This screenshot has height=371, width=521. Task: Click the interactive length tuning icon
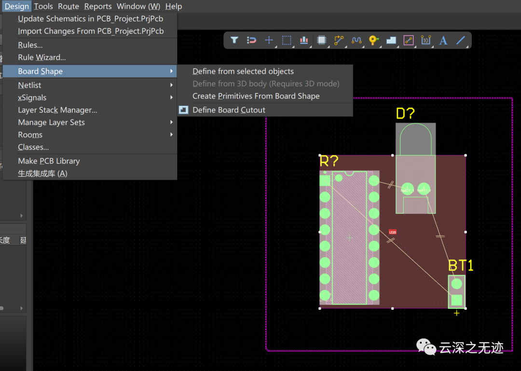pyautogui.click(x=356, y=40)
